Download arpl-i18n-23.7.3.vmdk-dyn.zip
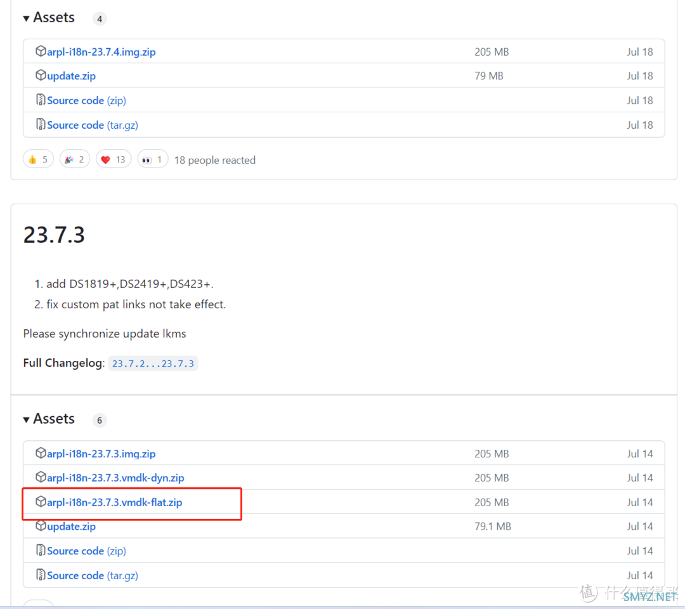Viewport: 685px width, 609px height. pos(116,478)
